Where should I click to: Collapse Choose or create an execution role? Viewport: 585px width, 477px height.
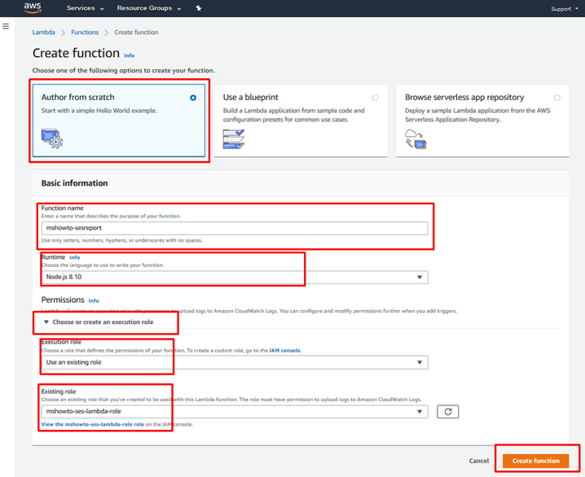click(x=99, y=322)
